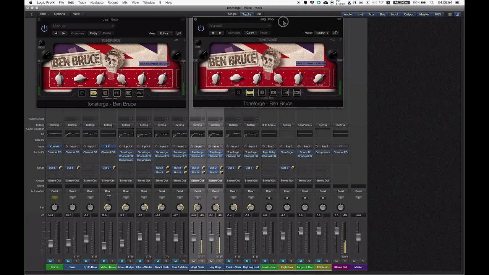The width and height of the screenshot is (489, 275).
Task: Select the EQ sliders icon in Jag Drop signal path
Action: coord(285,92)
